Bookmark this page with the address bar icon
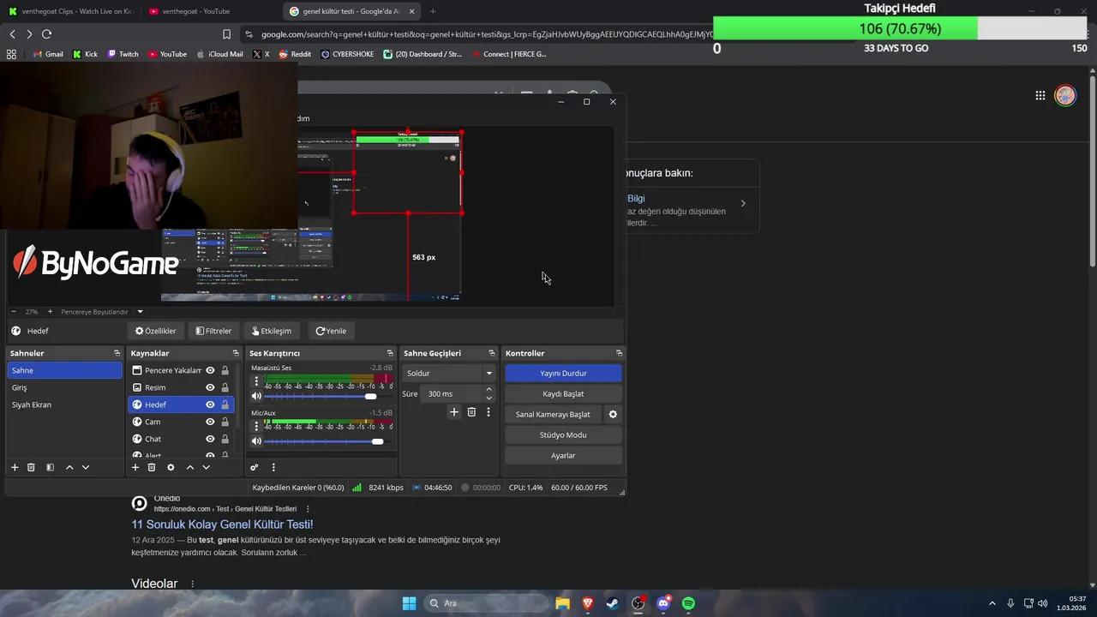Viewport: 1097px width, 617px height. 226,34
